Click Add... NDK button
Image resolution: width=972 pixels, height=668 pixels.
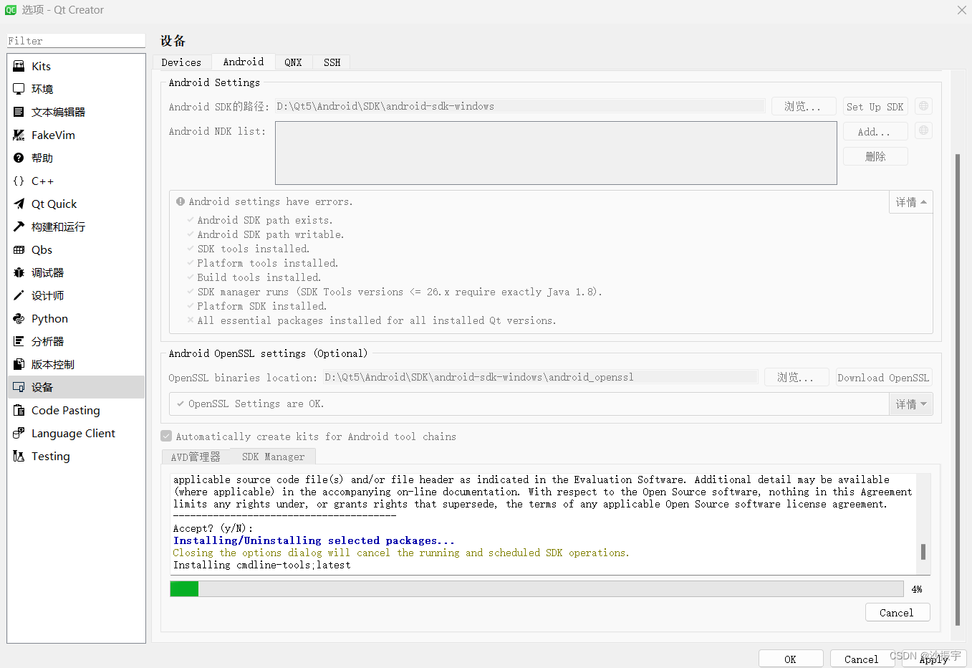point(875,132)
